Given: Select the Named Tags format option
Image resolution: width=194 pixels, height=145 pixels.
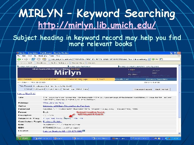Looking at the screenshot, I should tap(68, 89).
